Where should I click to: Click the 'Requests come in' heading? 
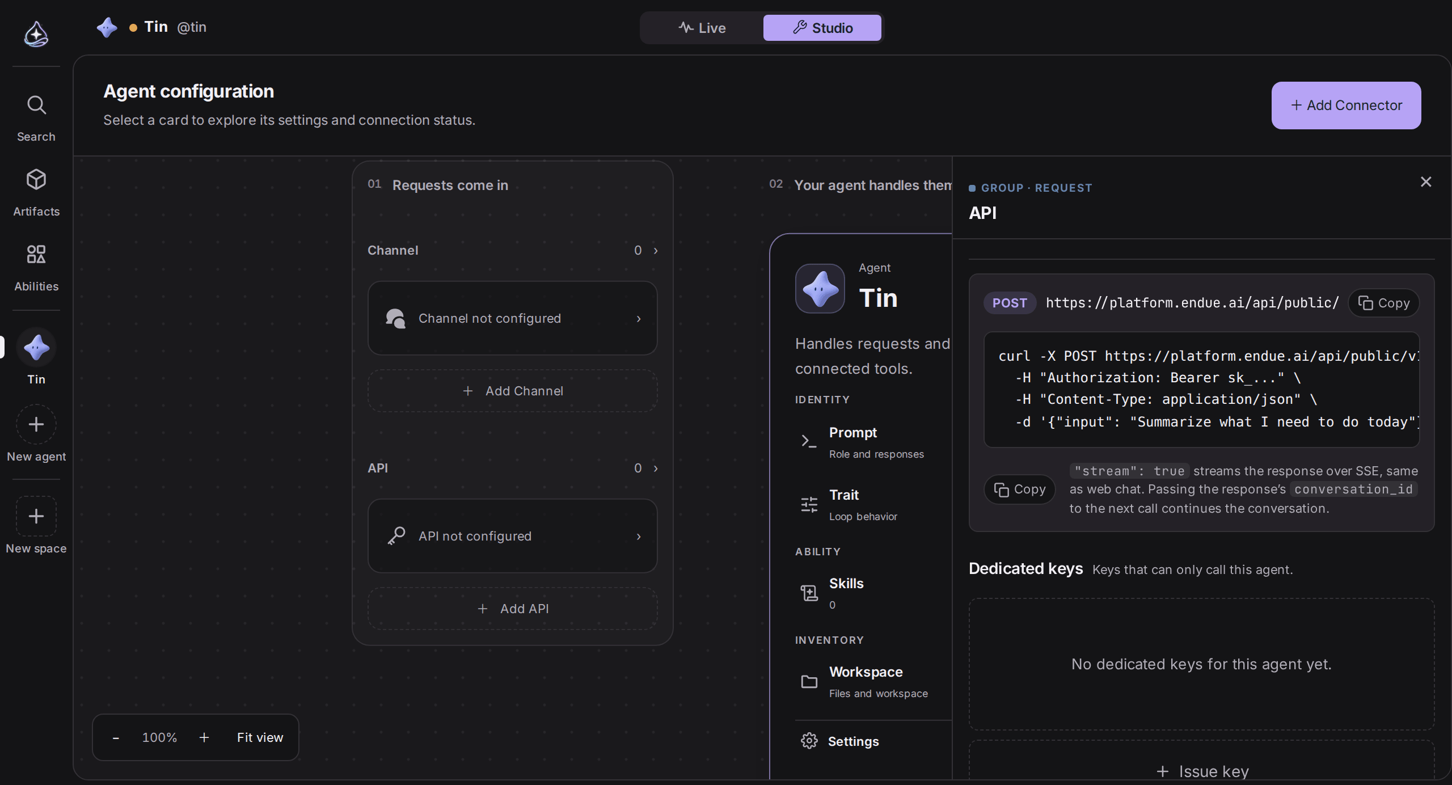[x=450, y=185]
